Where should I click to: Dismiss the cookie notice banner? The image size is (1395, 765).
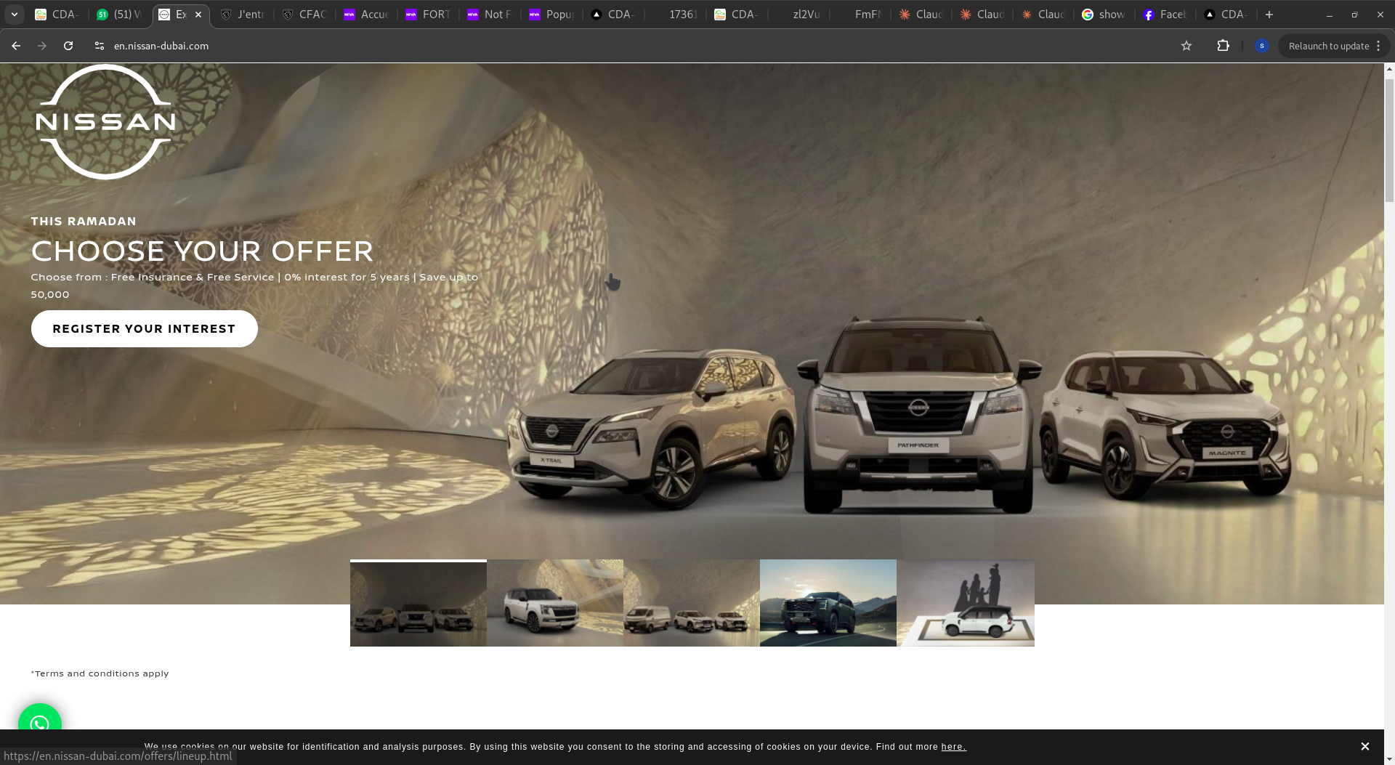pos(1365,746)
